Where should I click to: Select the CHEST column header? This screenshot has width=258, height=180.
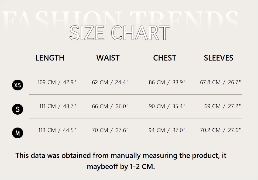[x=164, y=58]
